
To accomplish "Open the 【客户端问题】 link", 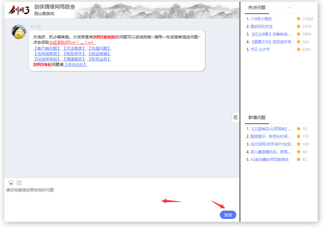I will click(x=46, y=49).
